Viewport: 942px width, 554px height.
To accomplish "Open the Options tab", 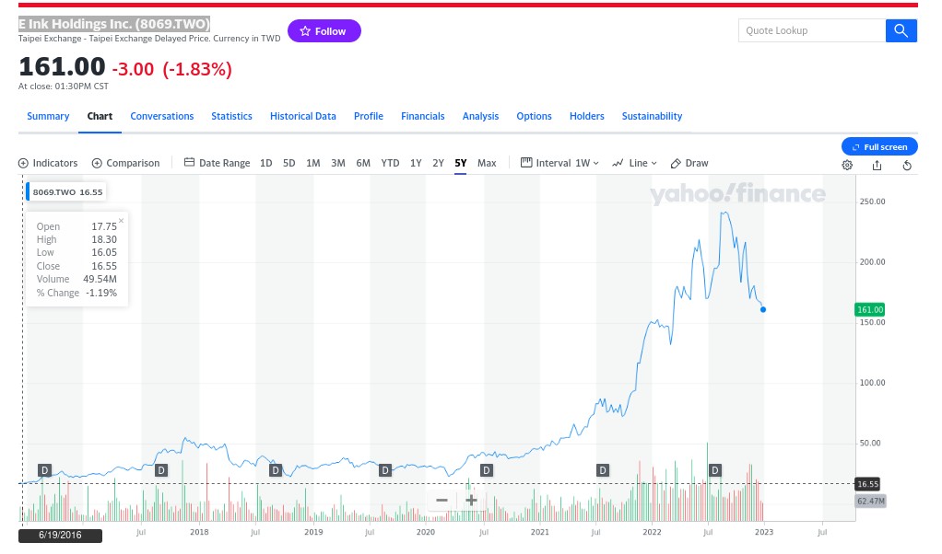I will [534, 116].
